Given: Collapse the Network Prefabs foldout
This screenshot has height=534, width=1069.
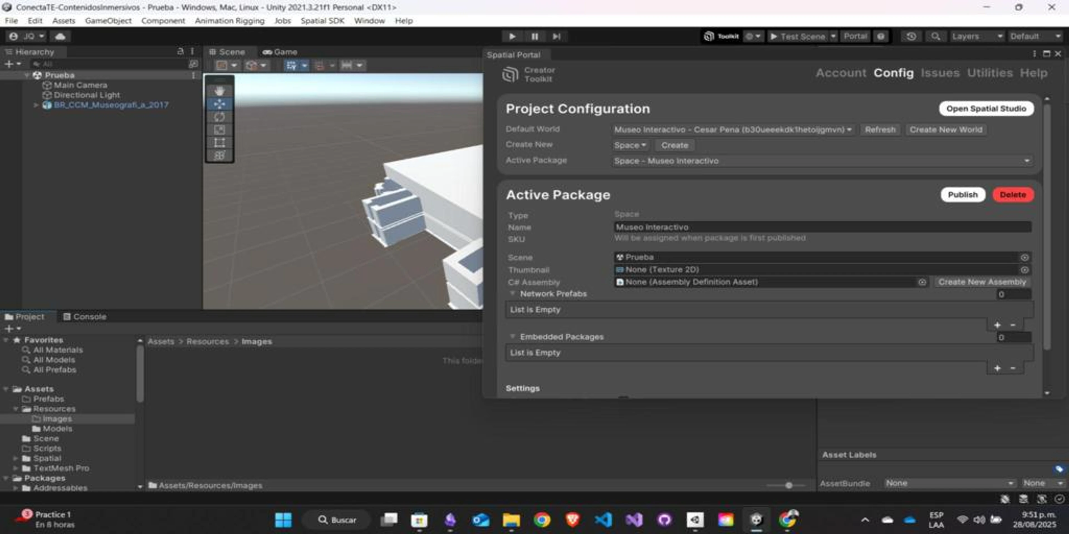Looking at the screenshot, I should (x=513, y=293).
